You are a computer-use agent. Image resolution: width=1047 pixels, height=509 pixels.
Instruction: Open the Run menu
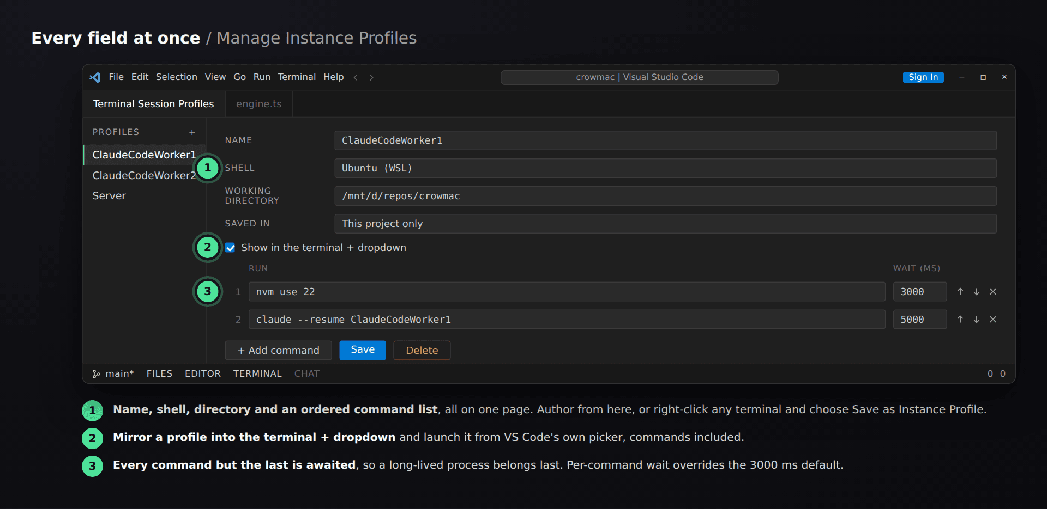[x=262, y=77]
